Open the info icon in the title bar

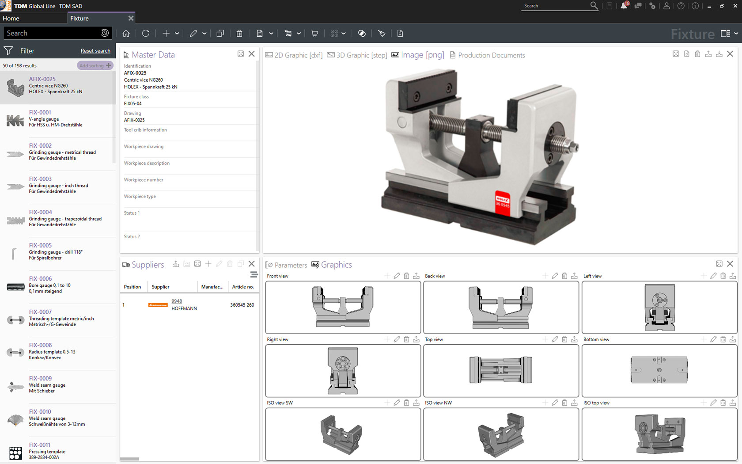695,6
